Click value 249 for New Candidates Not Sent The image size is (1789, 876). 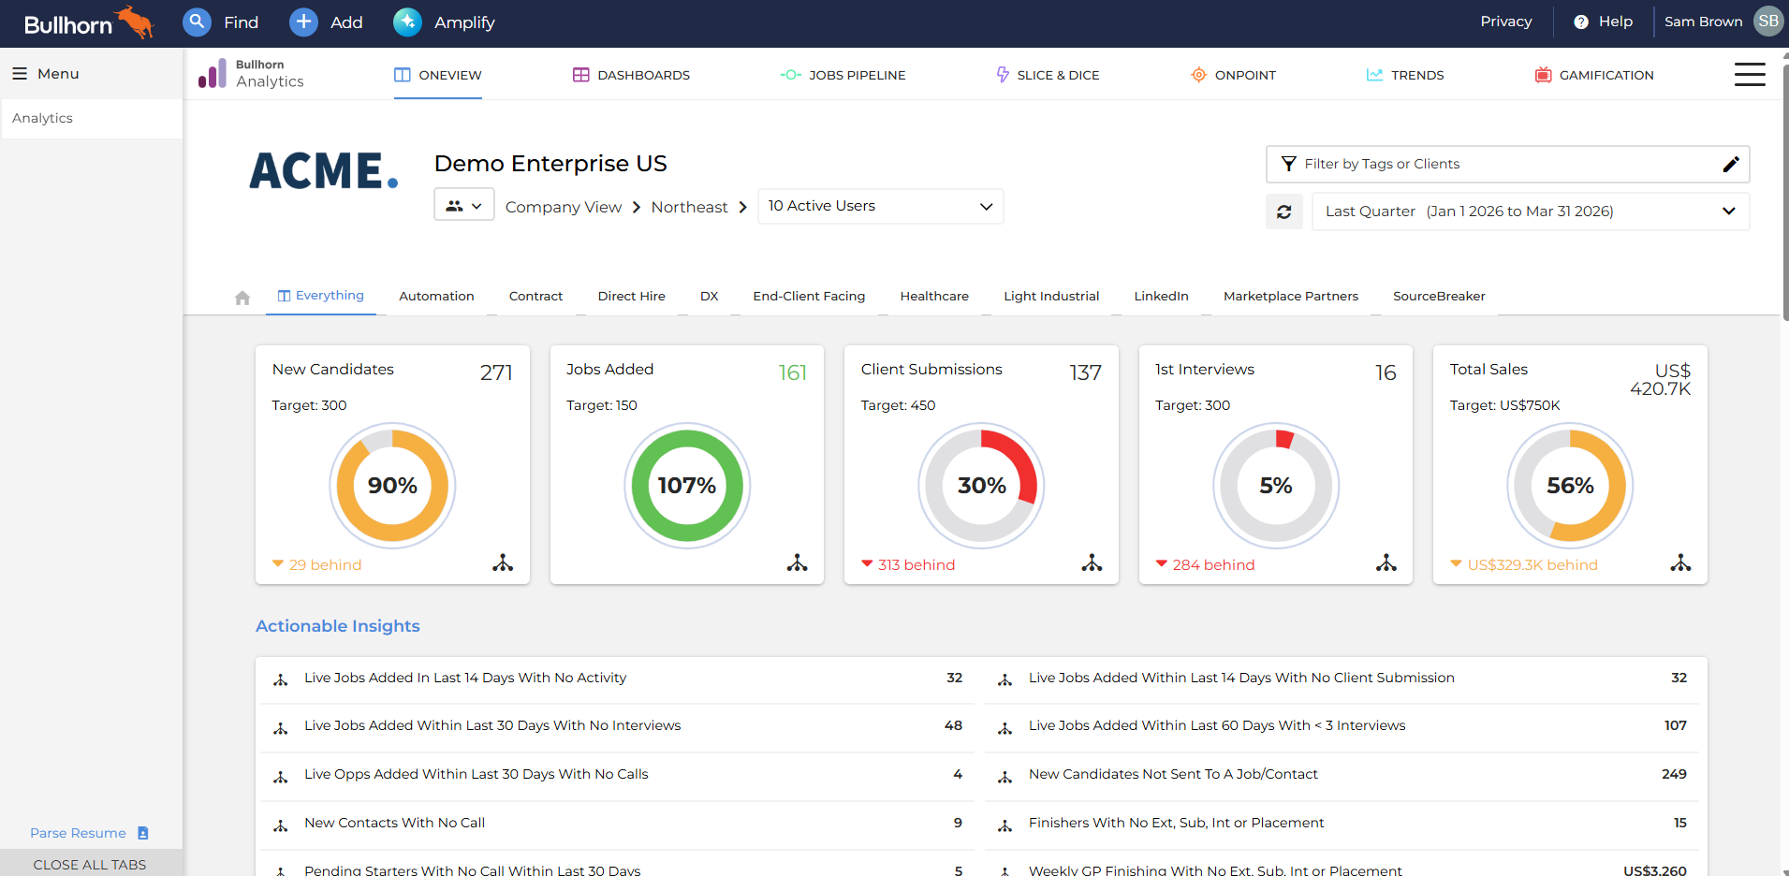(x=1674, y=774)
